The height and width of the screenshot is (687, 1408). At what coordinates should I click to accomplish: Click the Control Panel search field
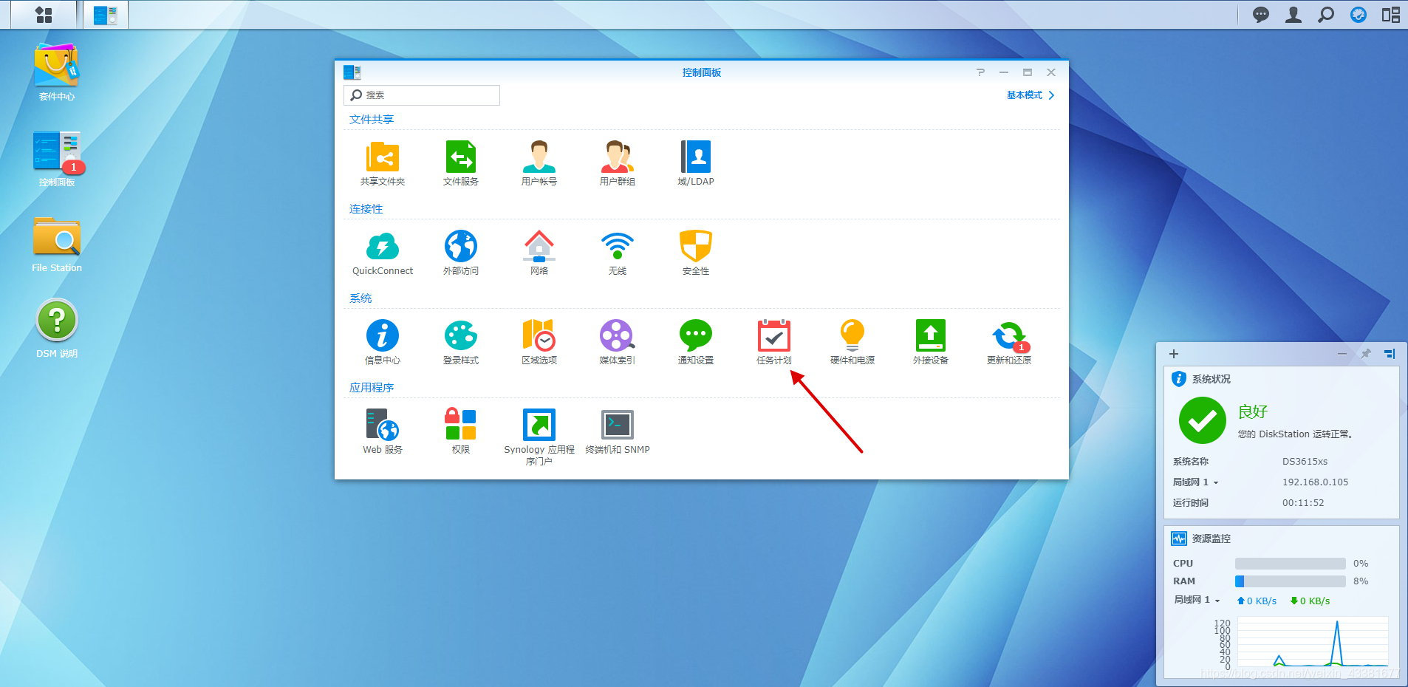coord(422,95)
